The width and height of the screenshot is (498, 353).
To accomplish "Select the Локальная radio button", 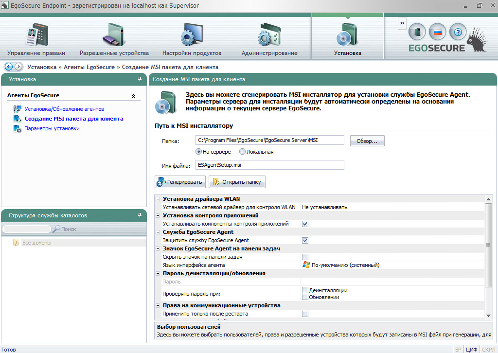I will pyautogui.click(x=242, y=152).
